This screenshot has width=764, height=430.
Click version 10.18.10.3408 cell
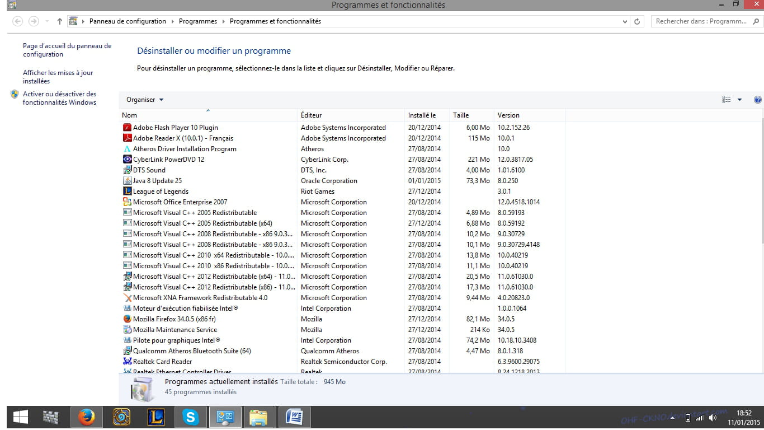[x=517, y=340]
